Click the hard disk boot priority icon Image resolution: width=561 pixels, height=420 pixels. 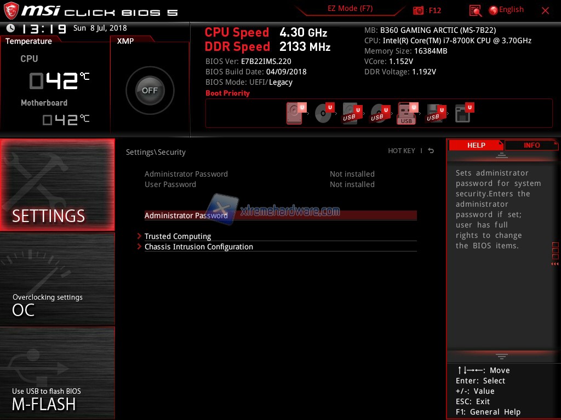click(295, 114)
